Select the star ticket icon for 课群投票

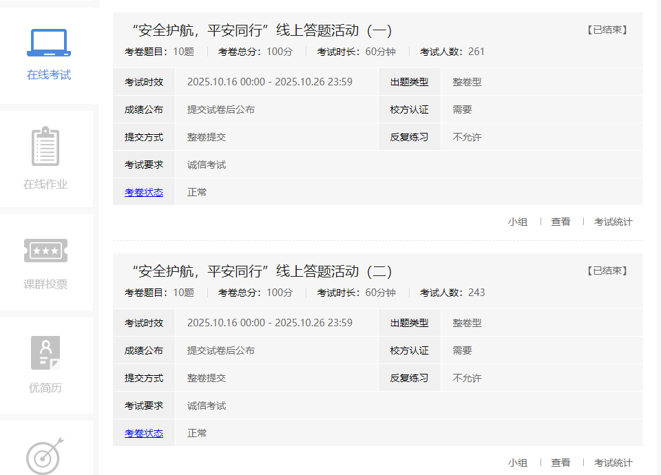click(x=45, y=250)
